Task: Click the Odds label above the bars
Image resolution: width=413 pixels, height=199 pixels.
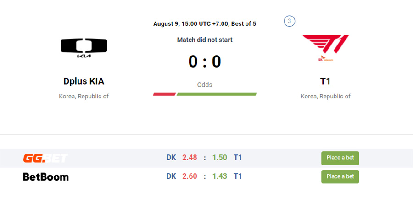Action: click(x=205, y=85)
